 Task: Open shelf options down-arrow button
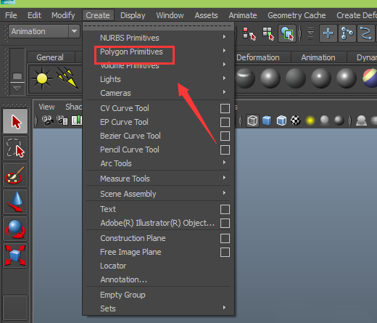(x=17, y=89)
